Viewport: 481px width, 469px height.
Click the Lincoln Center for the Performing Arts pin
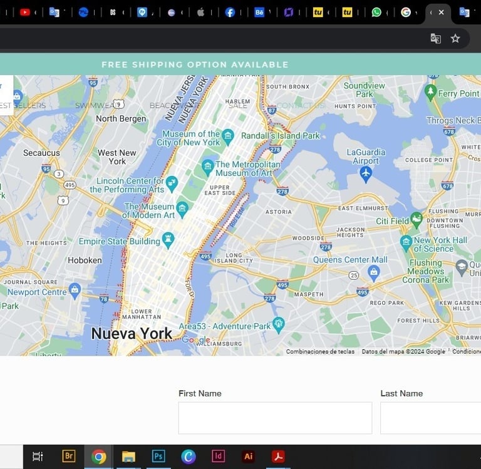click(x=172, y=184)
